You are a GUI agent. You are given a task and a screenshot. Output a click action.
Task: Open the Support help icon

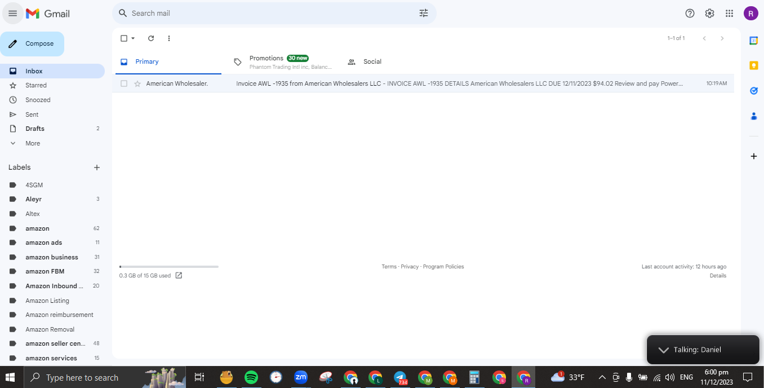[x=690, y=14]
